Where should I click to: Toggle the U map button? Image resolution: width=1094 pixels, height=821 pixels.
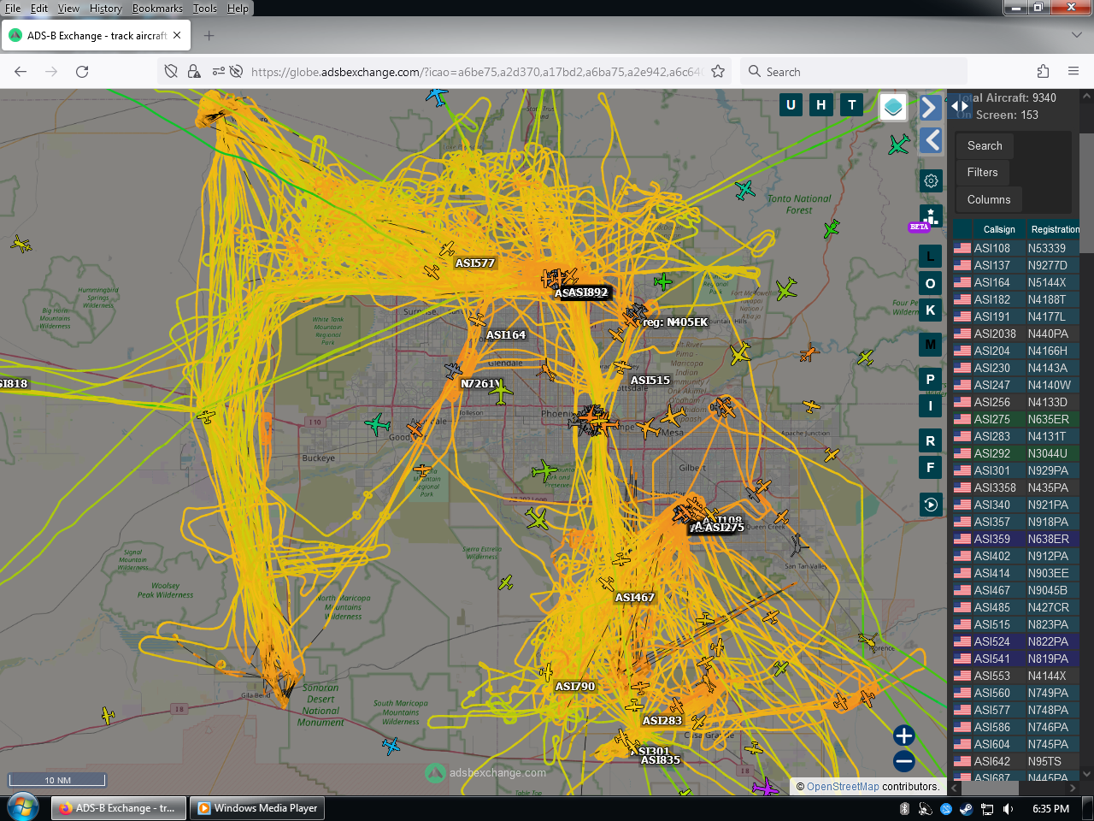pos(791,105)
